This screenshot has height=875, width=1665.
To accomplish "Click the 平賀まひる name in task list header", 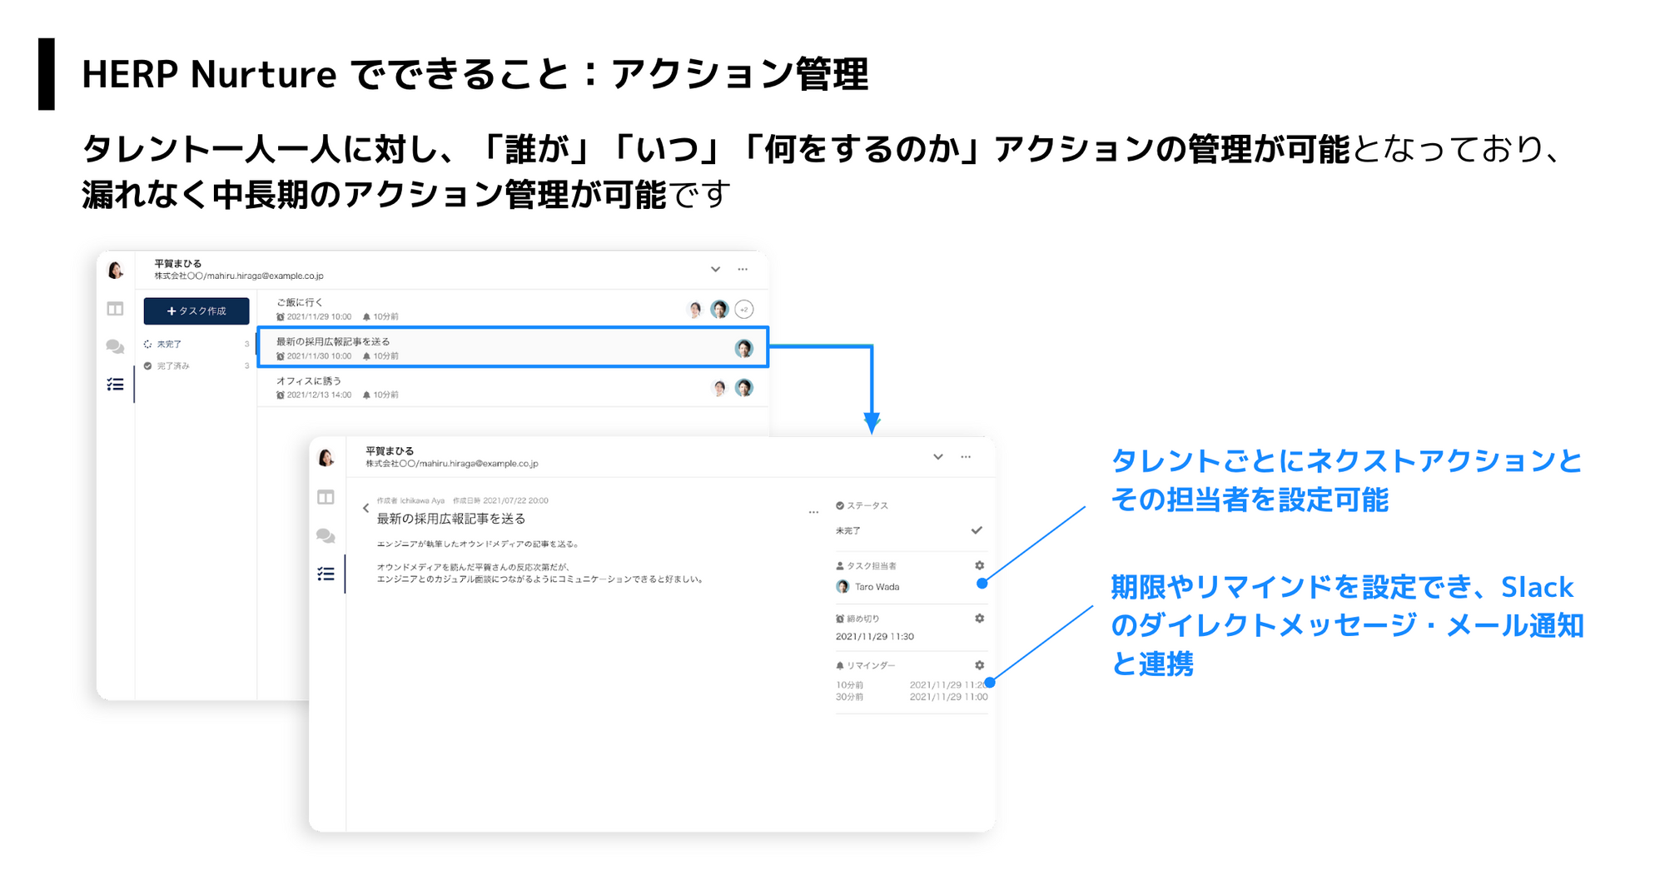I will 177,263.
